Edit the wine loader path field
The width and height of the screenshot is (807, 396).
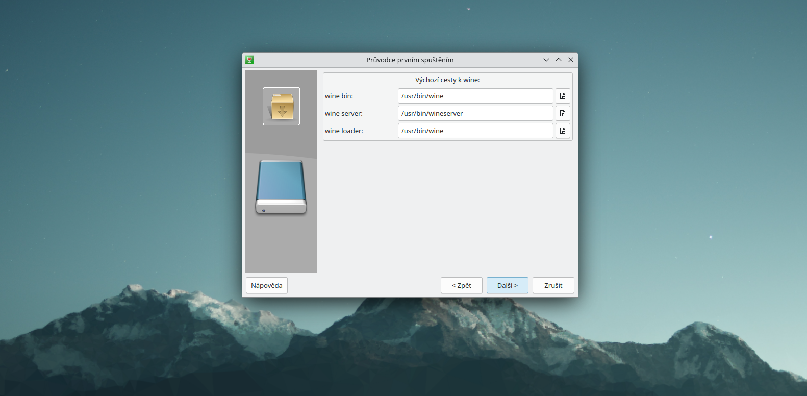(475, 131)
